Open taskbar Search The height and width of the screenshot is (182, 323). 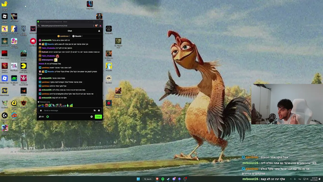tap(148, 179)
